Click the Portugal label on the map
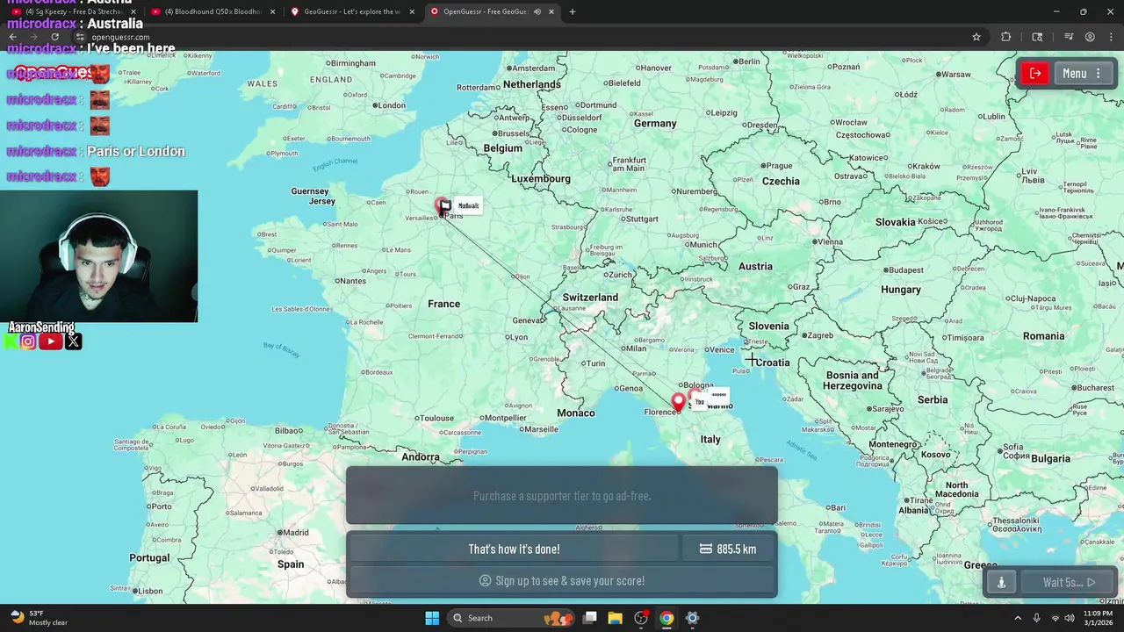Screen dimensions: 1124x632 [x=149, y=558]
